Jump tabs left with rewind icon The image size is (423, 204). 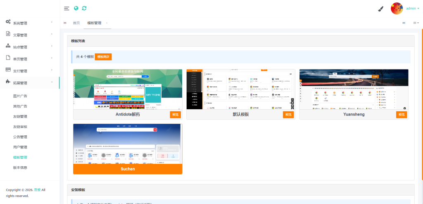point(65,23)
